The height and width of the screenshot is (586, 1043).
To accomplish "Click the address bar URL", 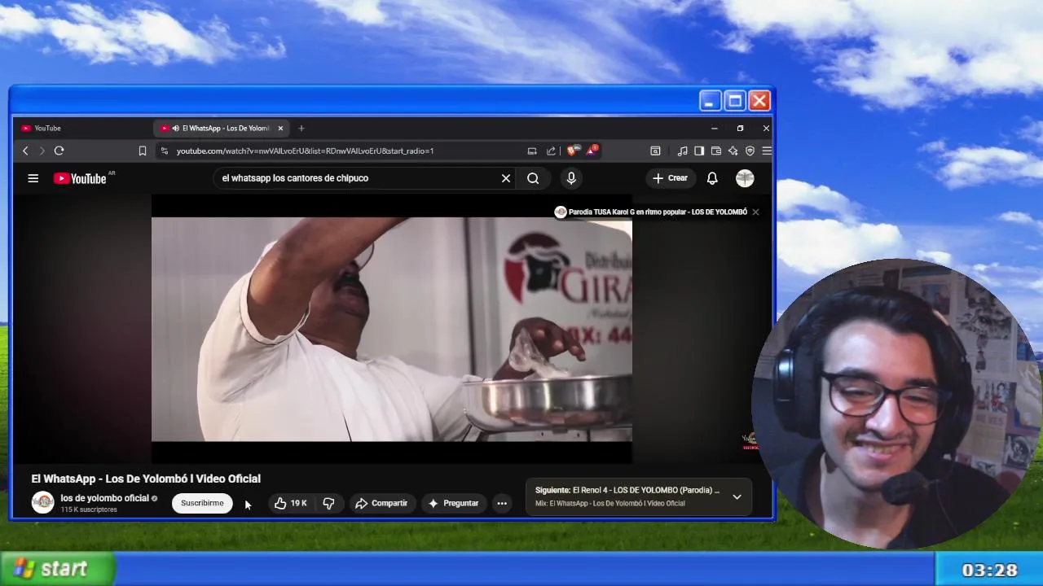I will 305,151.
